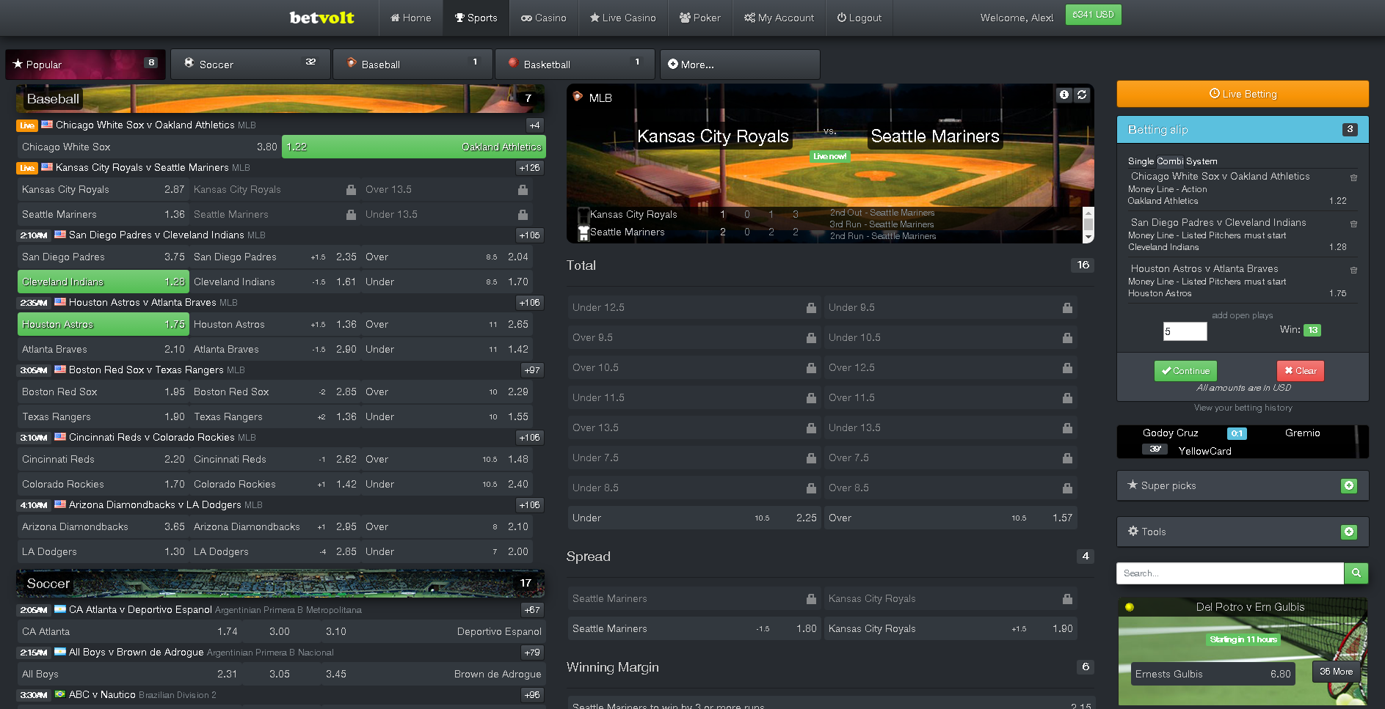
Task: Click balance 6341 USD badge
Action: (x=1093, y=15)
